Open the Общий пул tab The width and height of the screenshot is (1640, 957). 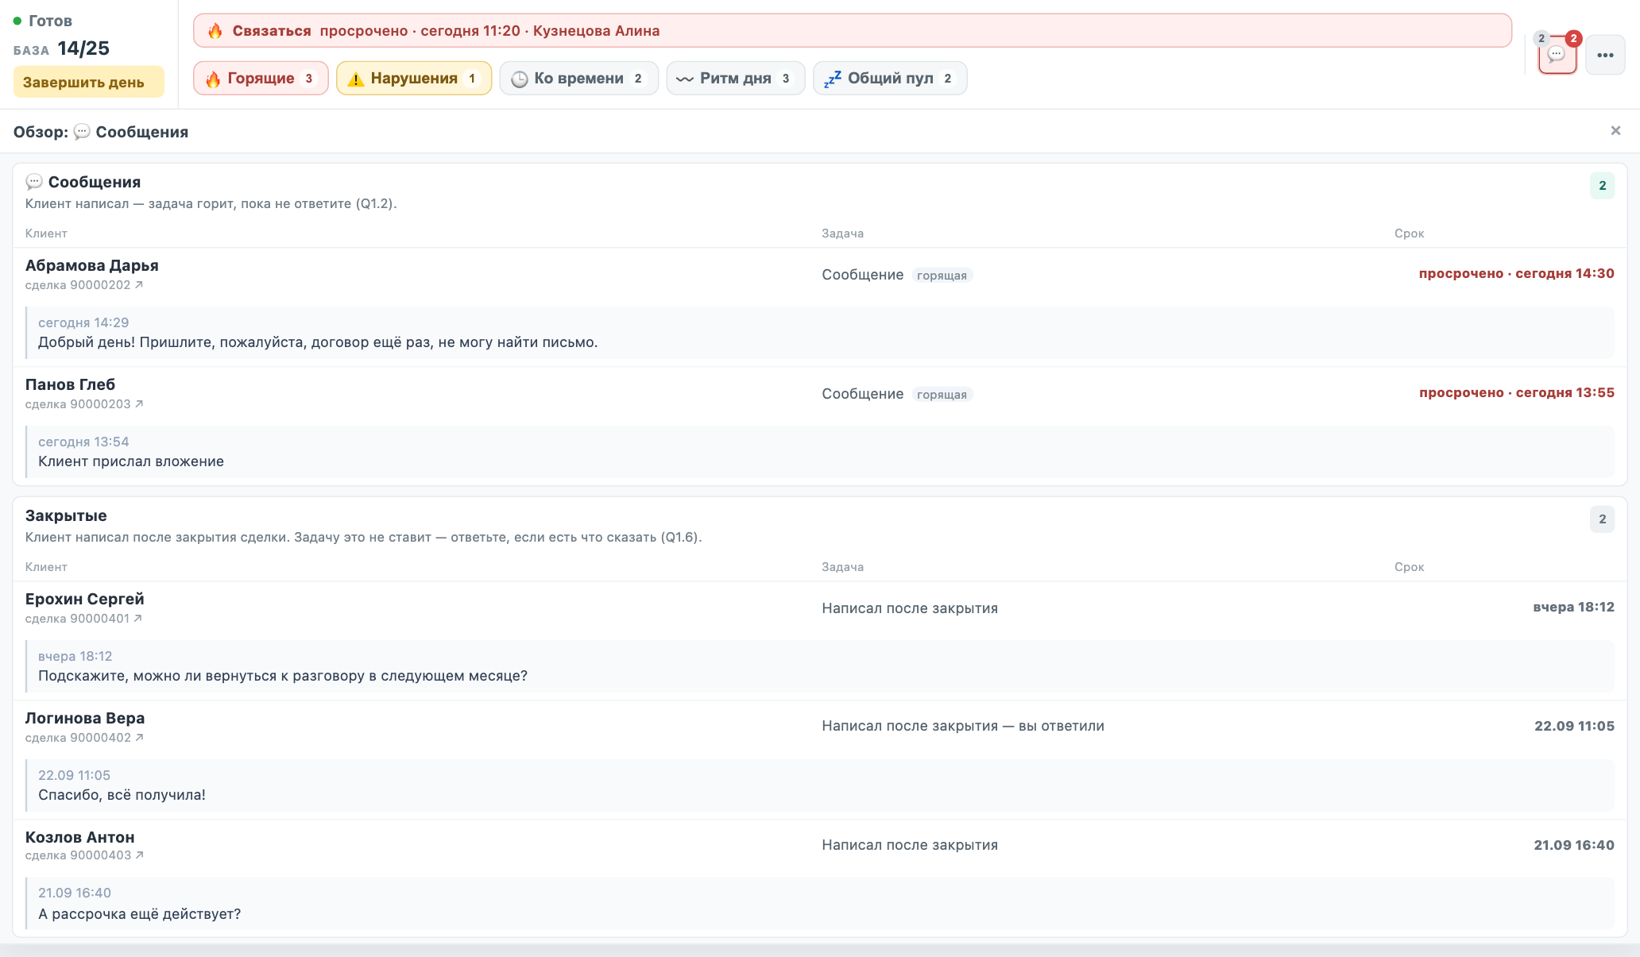[x=890, y=78]
